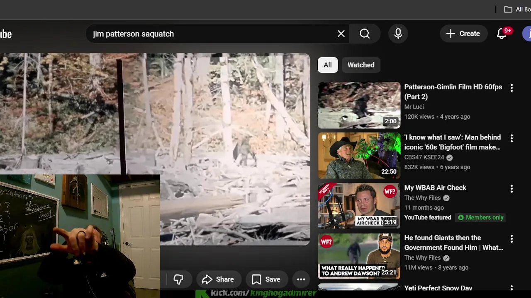The height and width of the screenshot is (298, 531).
Task: Click '11M views • 3 years ago' text
Action: pos(436,268)
